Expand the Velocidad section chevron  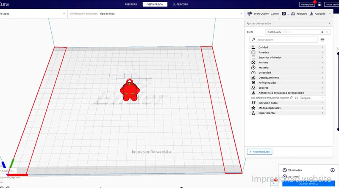coord(322,72)
